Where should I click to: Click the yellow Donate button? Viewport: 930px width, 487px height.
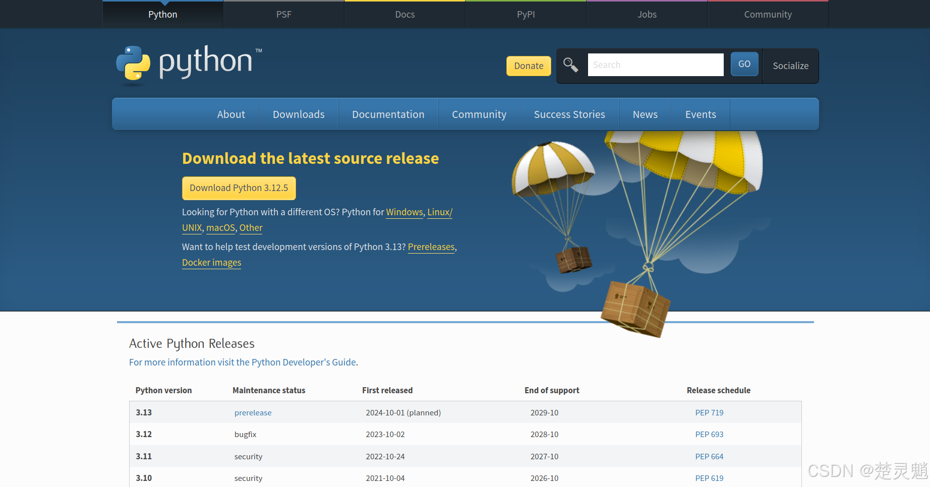click(529, 66)
